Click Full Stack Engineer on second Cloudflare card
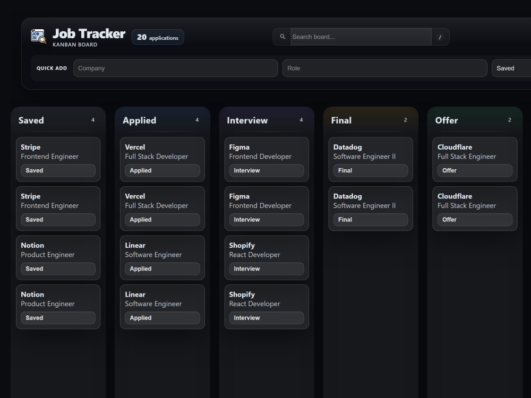 [x=467, y=206]
